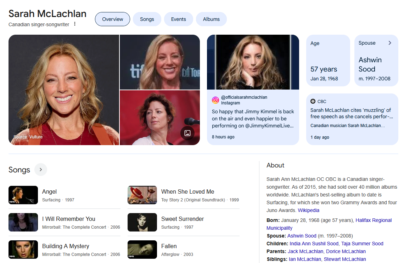Screen dimensions: 415x263
Task: Go to the Albums tab
Action: coord(211,19)
